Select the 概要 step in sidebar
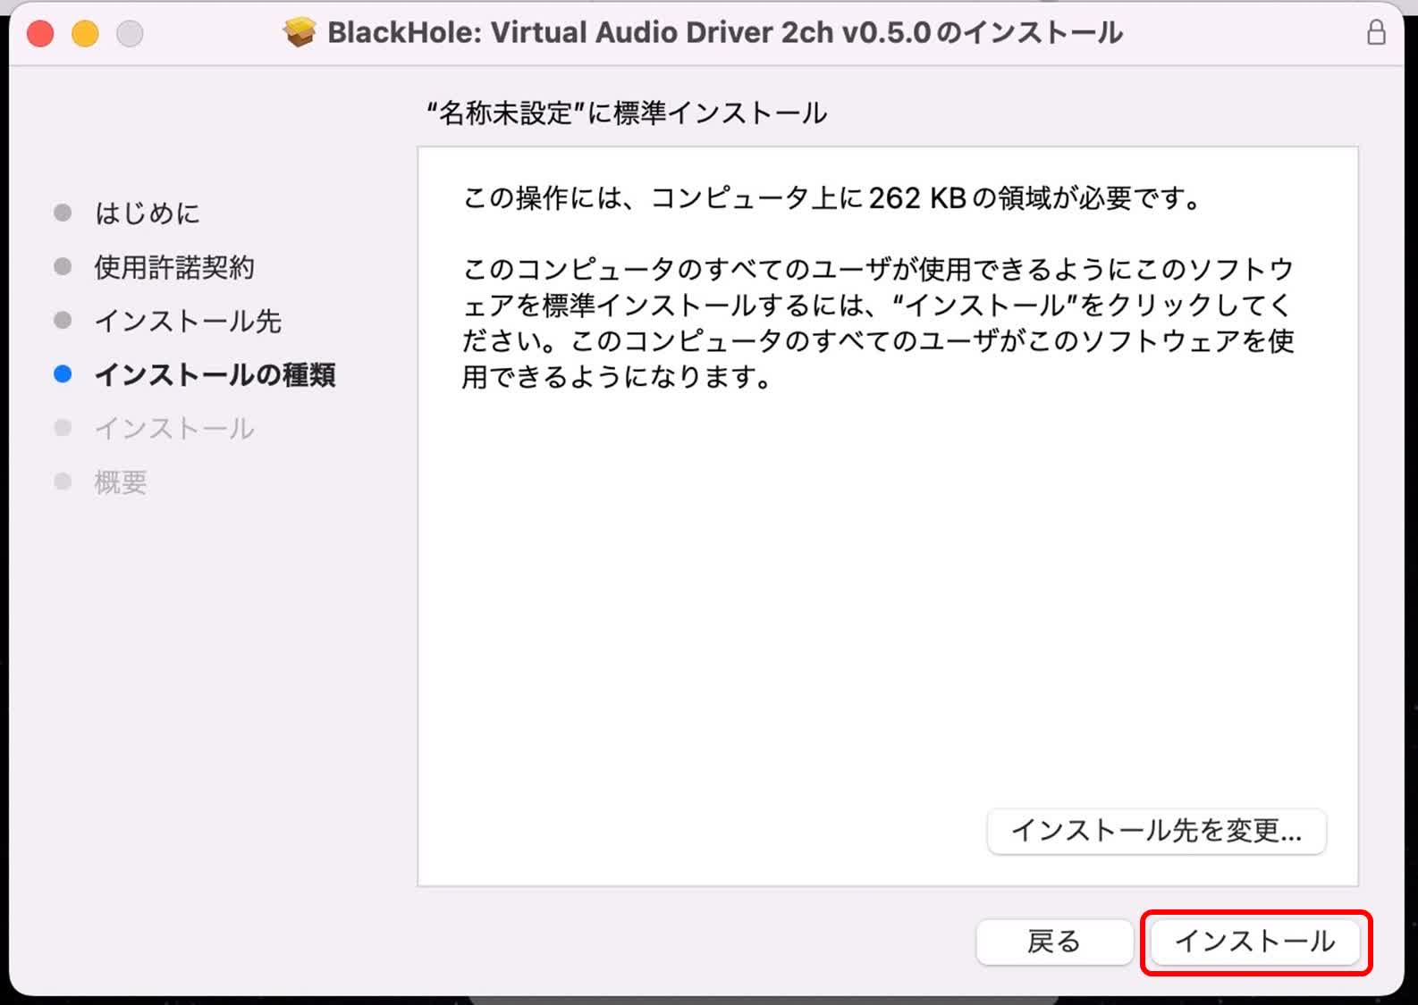Screen dimensions: 1418x1005 pyautogui.click(x=121, y=482)
